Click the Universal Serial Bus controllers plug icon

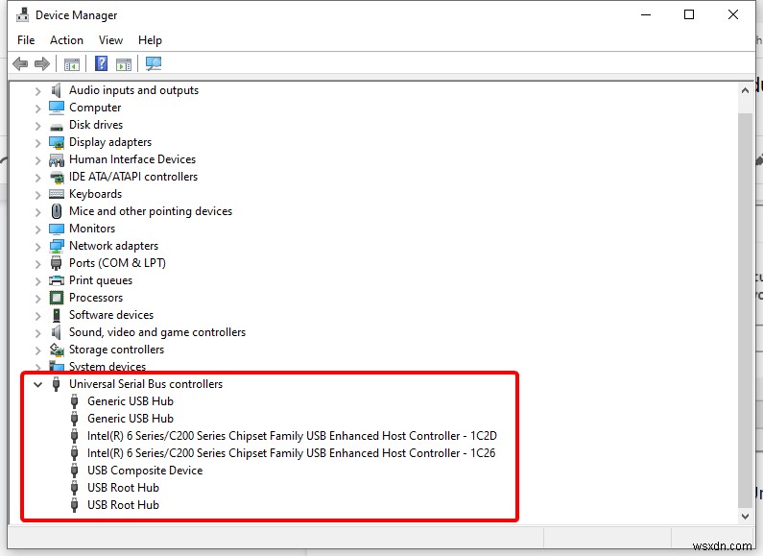pos(57,384)
